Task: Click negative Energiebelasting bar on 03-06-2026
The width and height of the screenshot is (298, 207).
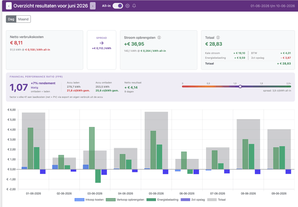Action: (x=98, y=176)
